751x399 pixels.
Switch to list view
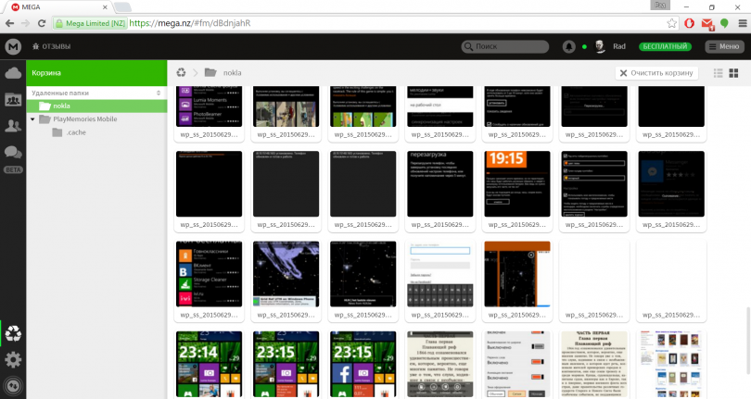[719, 72]
